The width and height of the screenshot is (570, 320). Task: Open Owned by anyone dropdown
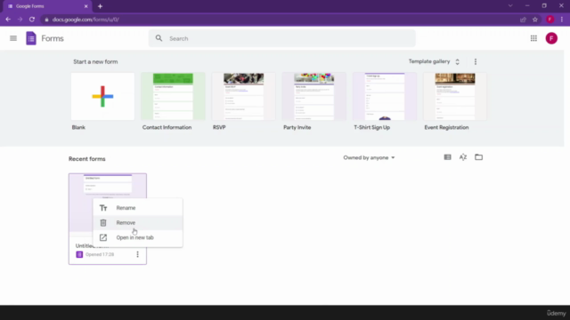[369, 157]
